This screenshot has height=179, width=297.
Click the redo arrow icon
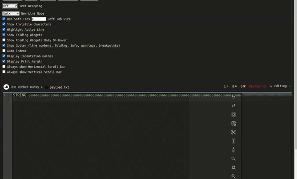tap(233, 106)
